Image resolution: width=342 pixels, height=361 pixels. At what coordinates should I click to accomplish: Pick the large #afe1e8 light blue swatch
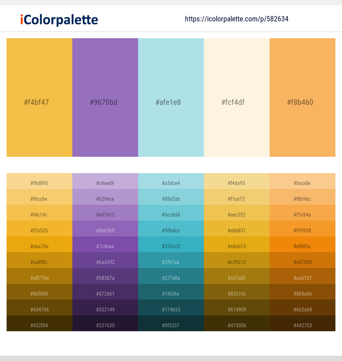171,97
